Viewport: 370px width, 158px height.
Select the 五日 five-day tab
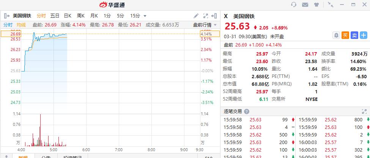point(55,16)
